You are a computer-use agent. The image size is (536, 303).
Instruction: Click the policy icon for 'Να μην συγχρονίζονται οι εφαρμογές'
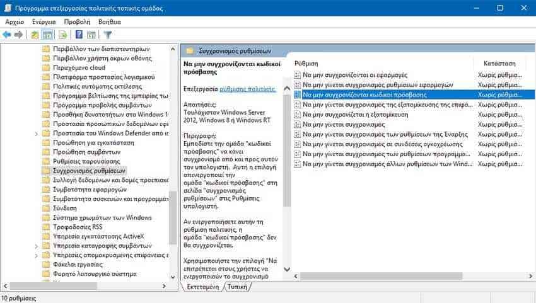(298, 75)
